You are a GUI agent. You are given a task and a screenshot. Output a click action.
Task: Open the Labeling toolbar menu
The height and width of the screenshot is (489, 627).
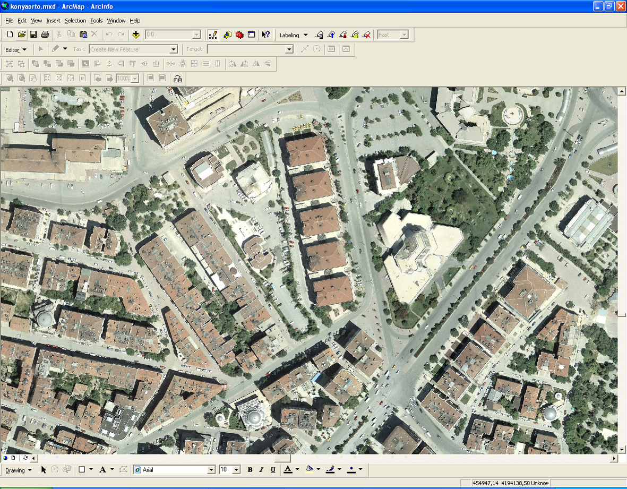tap(294, 35)
